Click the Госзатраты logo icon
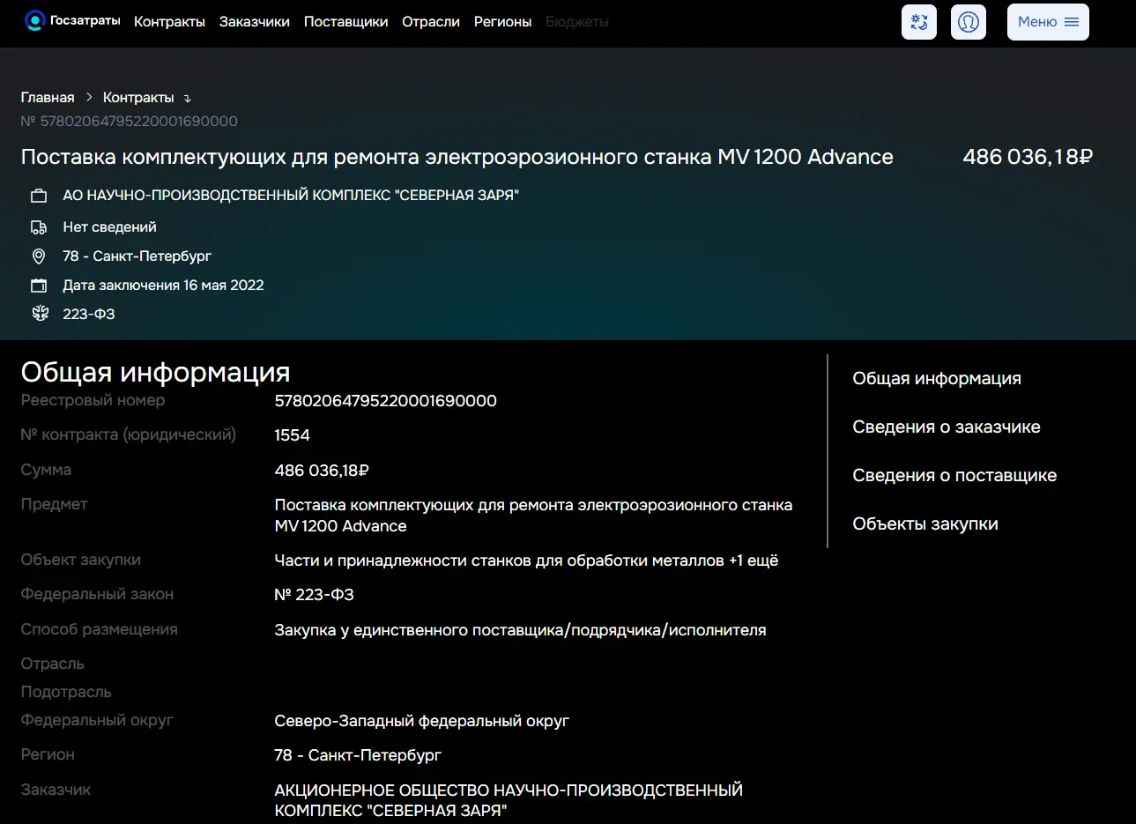 [x=34, y=20]
